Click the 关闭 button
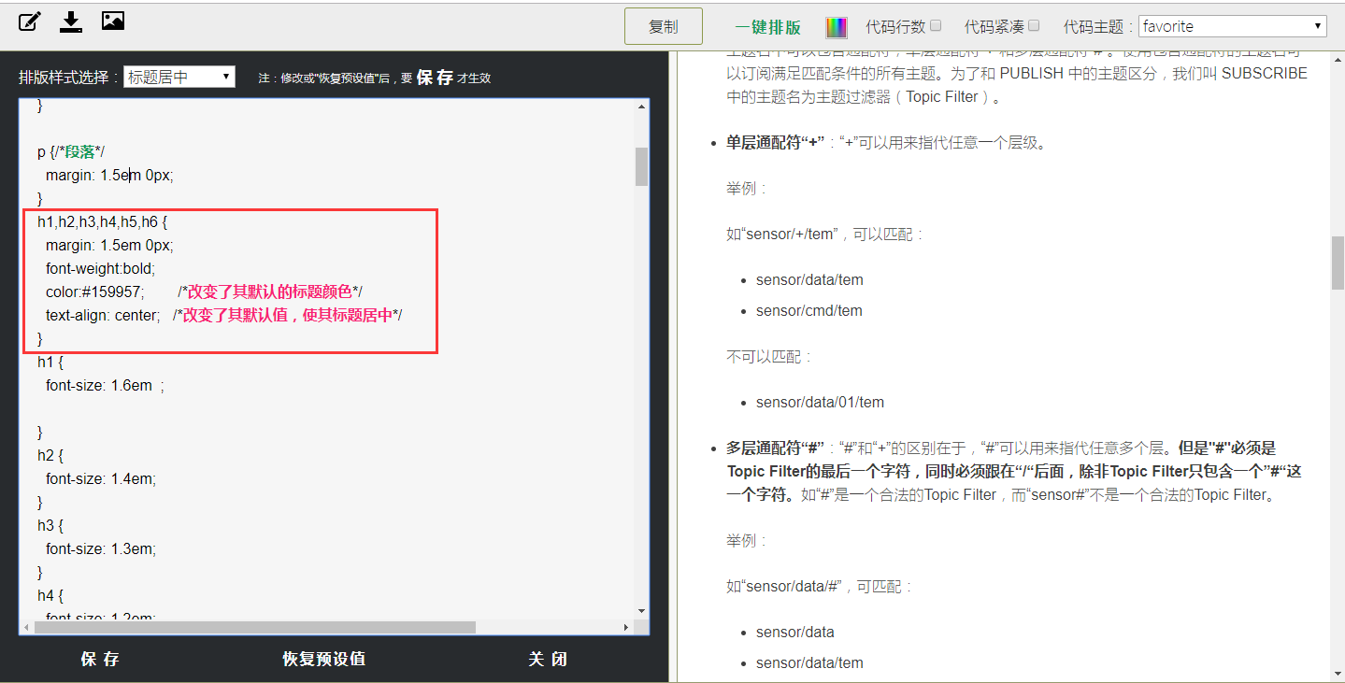Screen dimensions: 1345x683 (548, 659)
